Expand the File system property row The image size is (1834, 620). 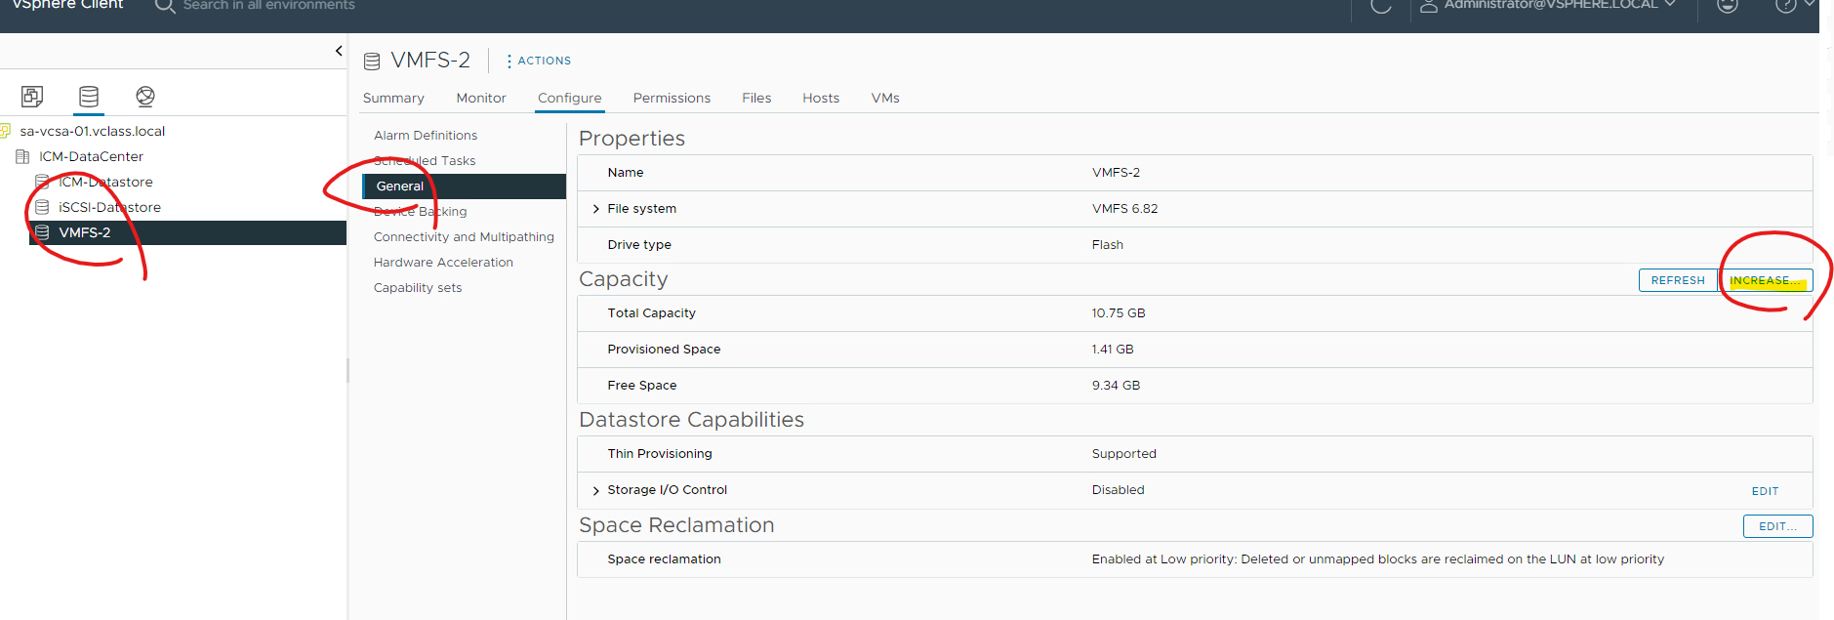(x=596, y=209)
